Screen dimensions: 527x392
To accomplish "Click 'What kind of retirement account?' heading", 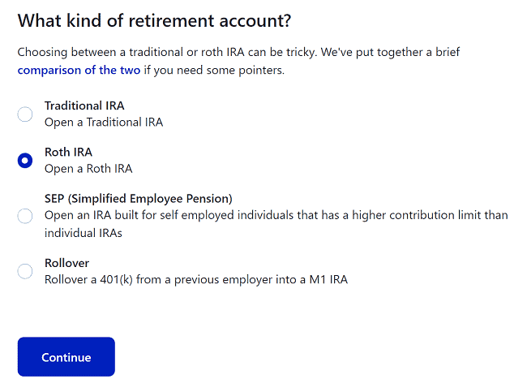I will click(155, 20).
